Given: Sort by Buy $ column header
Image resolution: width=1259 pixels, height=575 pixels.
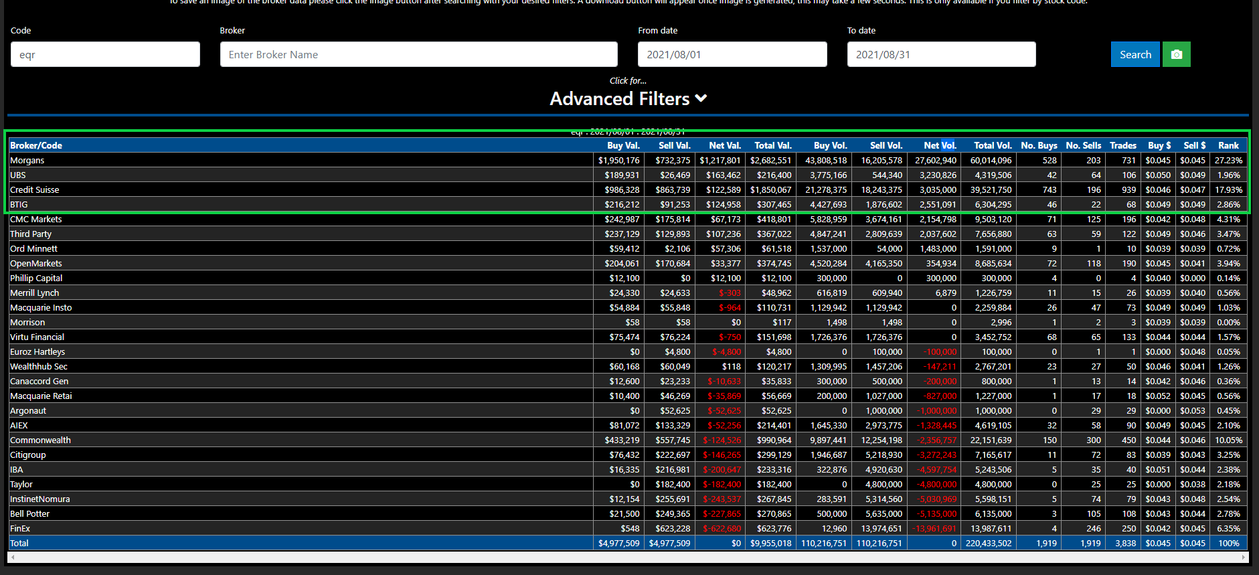Looking at the screenshot, I should pyautogui.click(x=1159, y=145).
